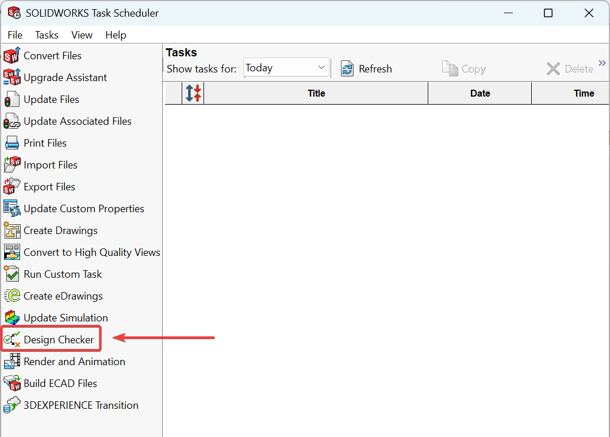Sort tasks by Date column header
610x437 pixels.
pos(479,93)
